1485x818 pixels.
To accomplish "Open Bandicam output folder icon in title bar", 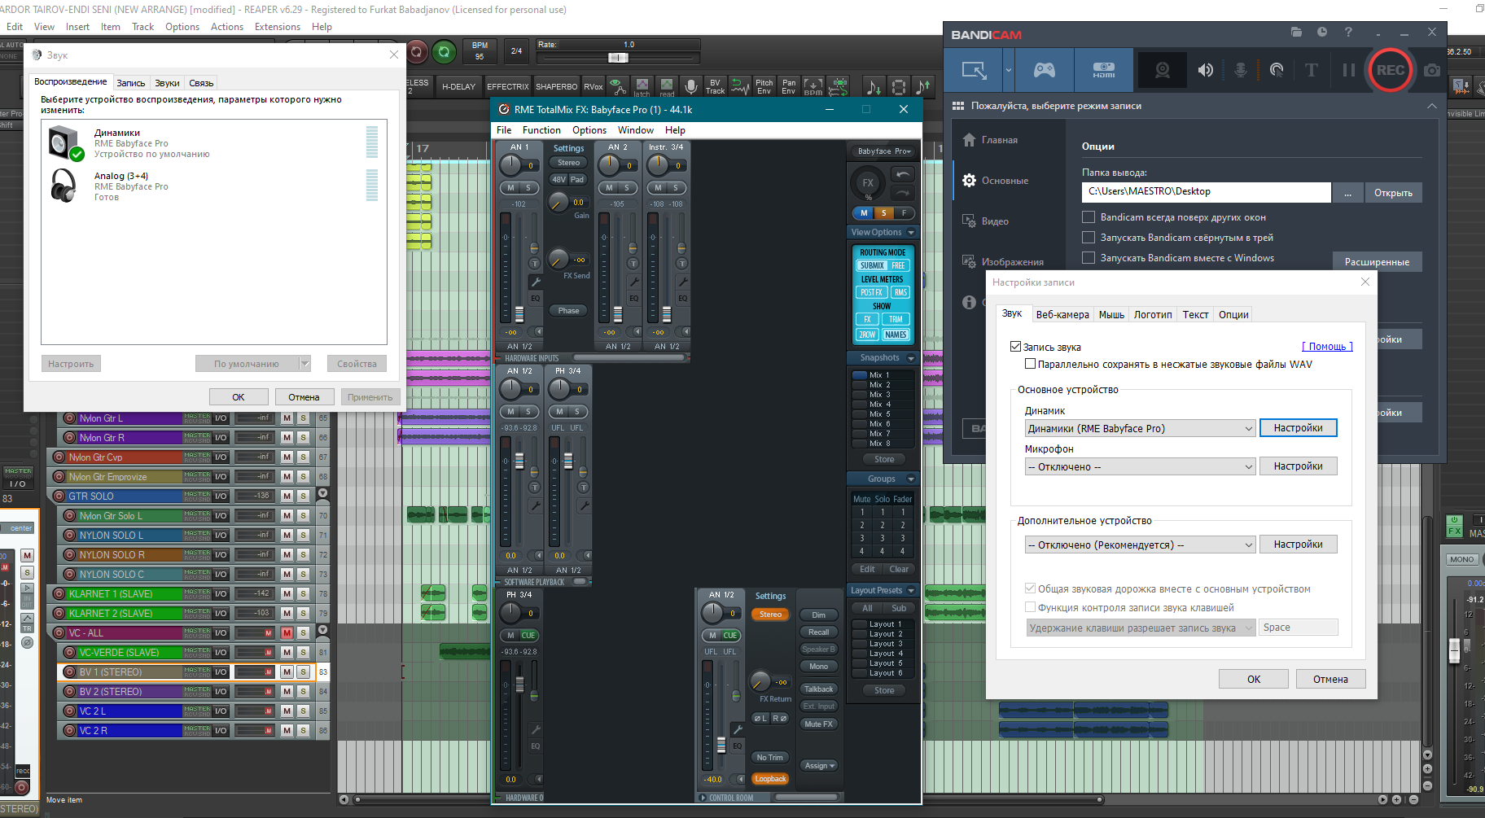I will pyautogui.click(x=1296, y=32).
